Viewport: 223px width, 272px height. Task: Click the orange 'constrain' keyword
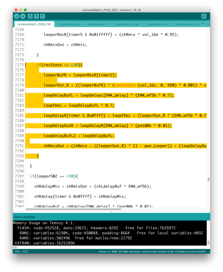[x=125, y=85]
